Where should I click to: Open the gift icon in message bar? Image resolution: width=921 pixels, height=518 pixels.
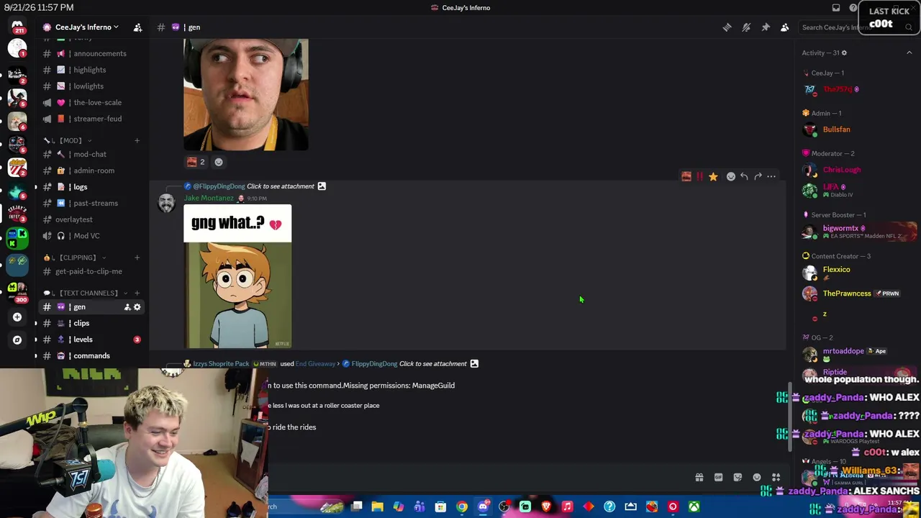(x=699, y=477)
